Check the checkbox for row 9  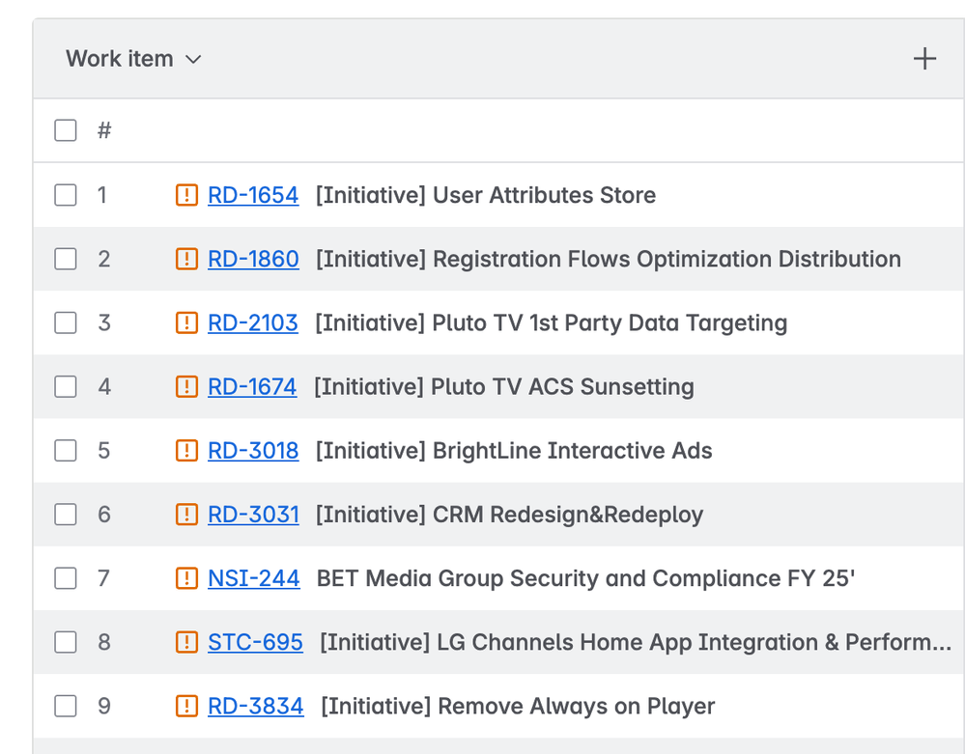point(65,706)
